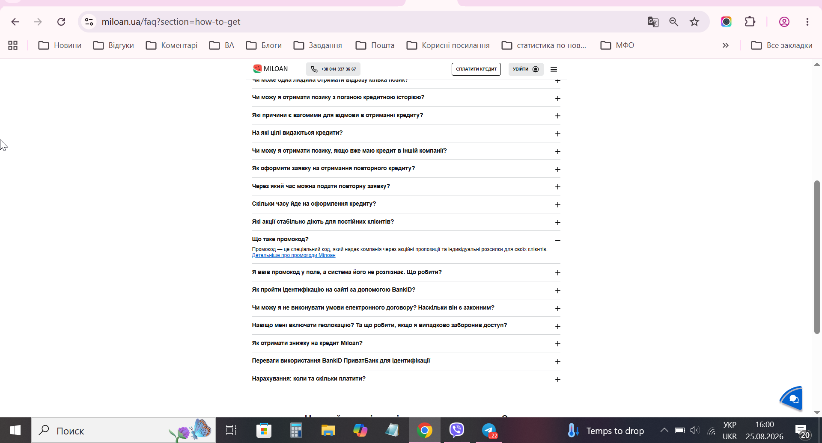This screenshot has height=443, width=822.
Task: Open the Chrome three-dot menu
Action: tap(807, 22)
